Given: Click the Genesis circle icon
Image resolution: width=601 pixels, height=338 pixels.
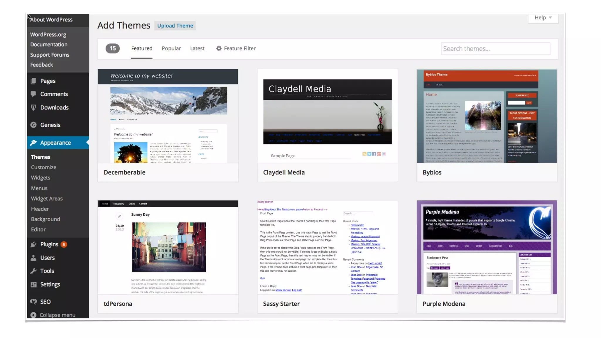Looking at the screenshot, I should point(33,125).
